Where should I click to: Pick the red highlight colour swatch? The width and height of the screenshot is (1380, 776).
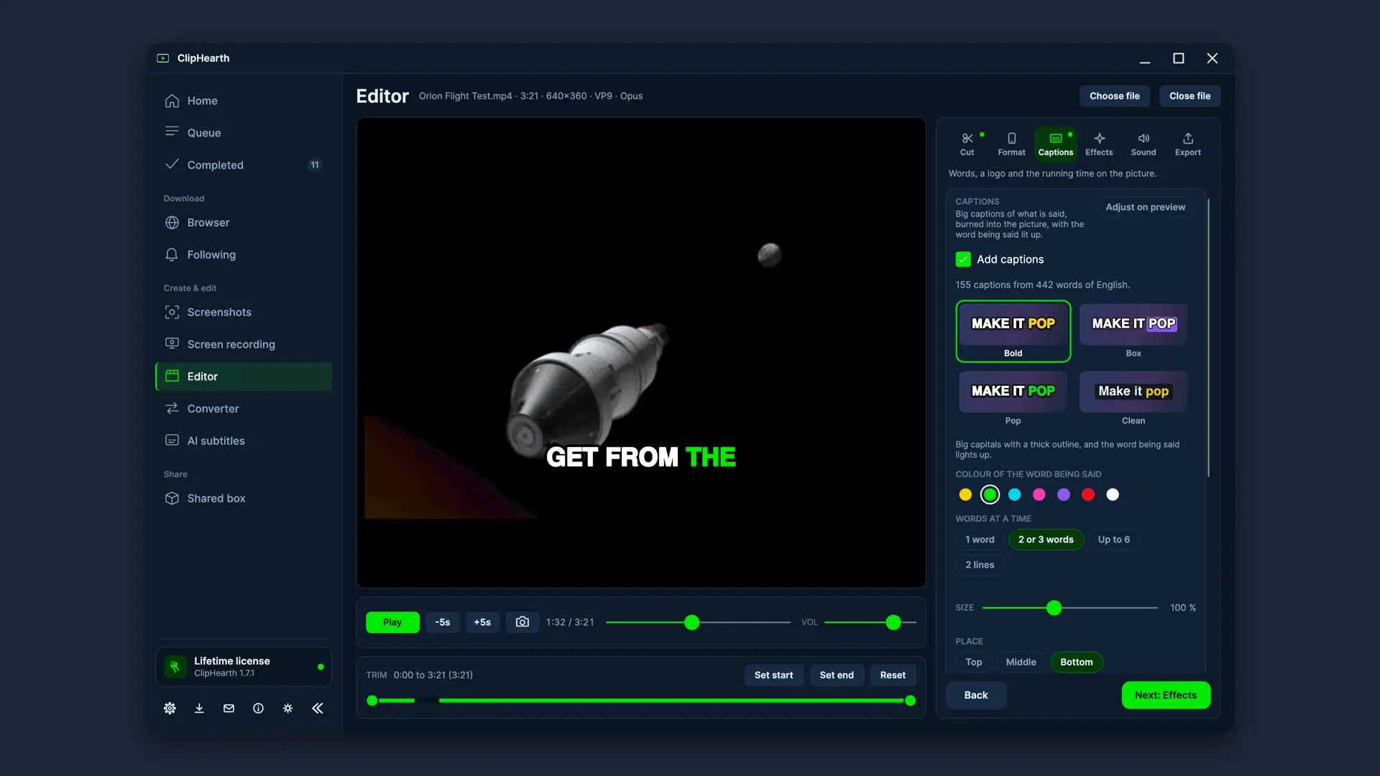pos(1088,495)
